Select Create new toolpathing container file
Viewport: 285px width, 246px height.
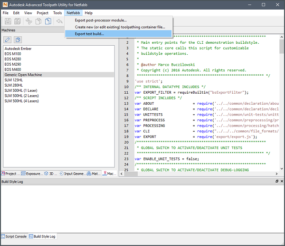[120, 27]
